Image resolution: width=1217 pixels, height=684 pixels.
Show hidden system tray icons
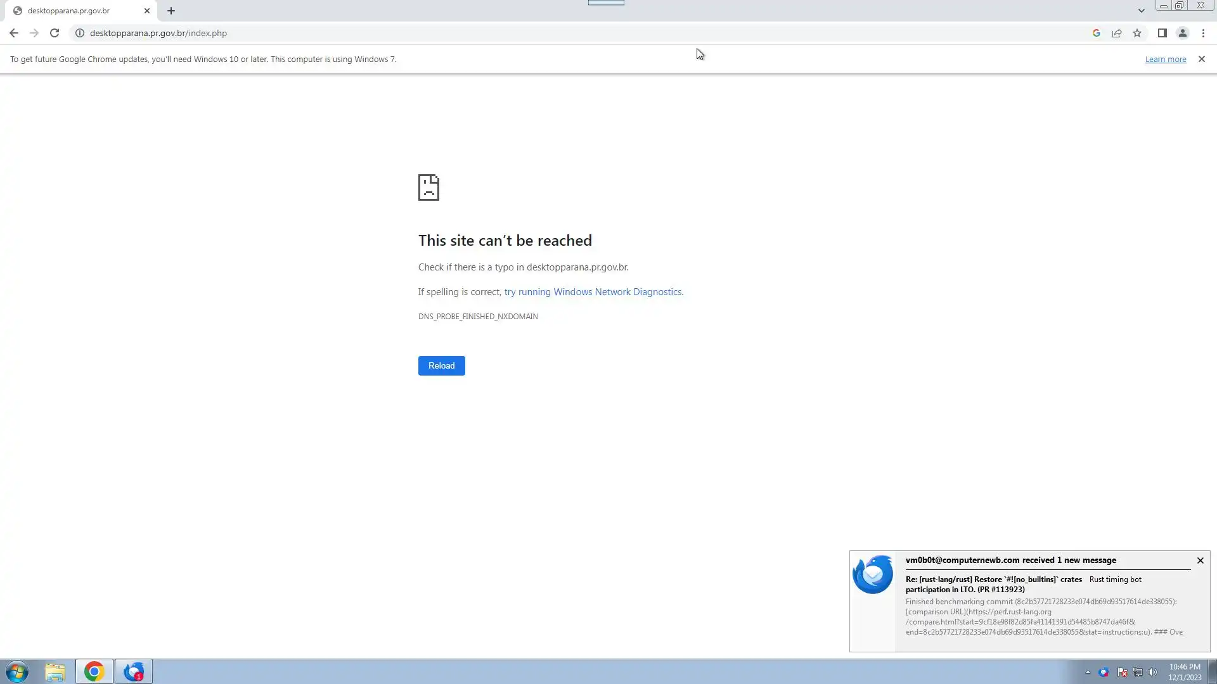coord(1088,672)
